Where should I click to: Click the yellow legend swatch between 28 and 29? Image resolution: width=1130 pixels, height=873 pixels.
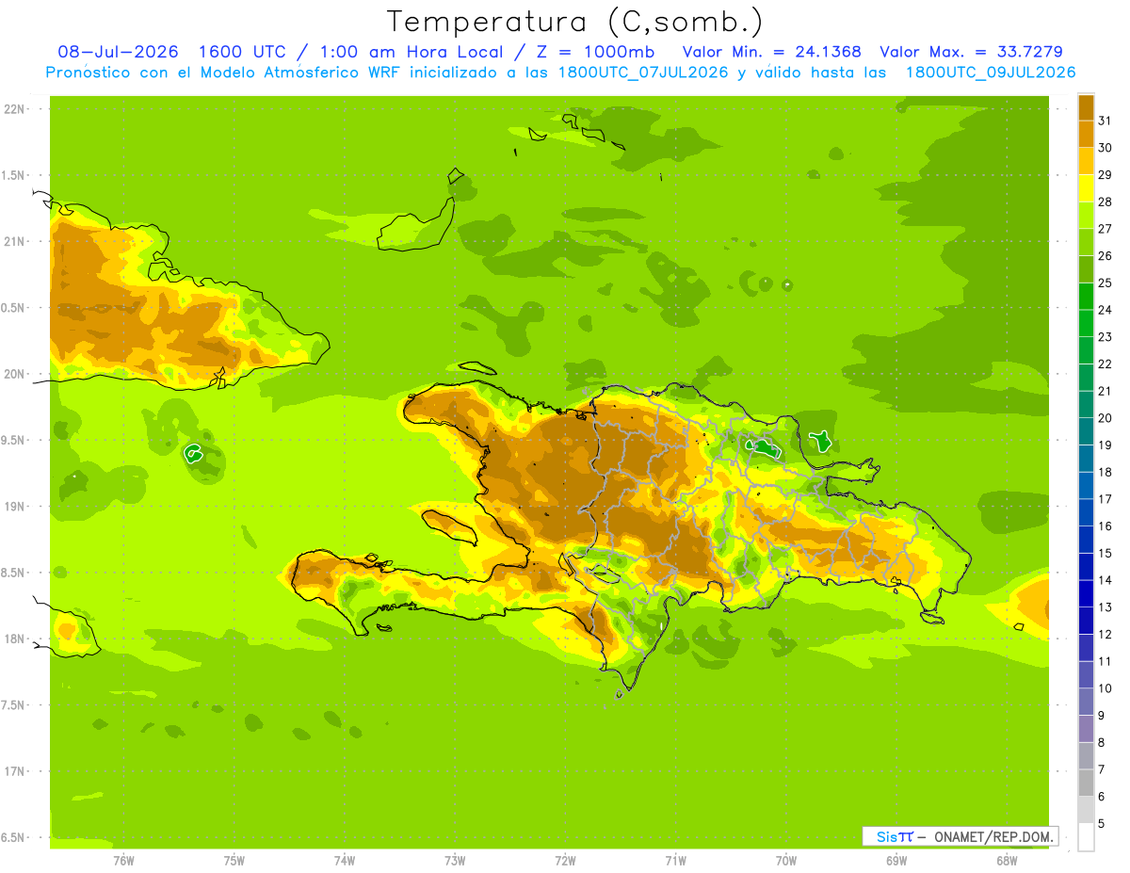click(x=1086, y=188)
